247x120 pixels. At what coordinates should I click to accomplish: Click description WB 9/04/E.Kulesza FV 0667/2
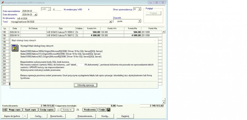(x=61, y=35)
